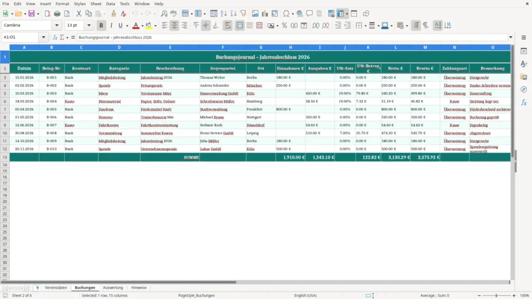
Task: Switch to Vereinsdaten sheet tab
Action: point(56,288)
